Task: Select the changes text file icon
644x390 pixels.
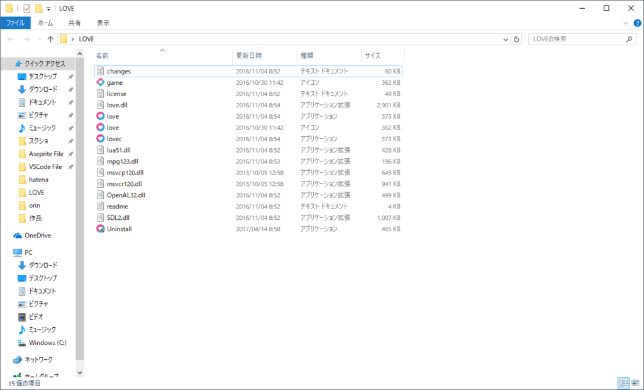Action: pos(100,71)
